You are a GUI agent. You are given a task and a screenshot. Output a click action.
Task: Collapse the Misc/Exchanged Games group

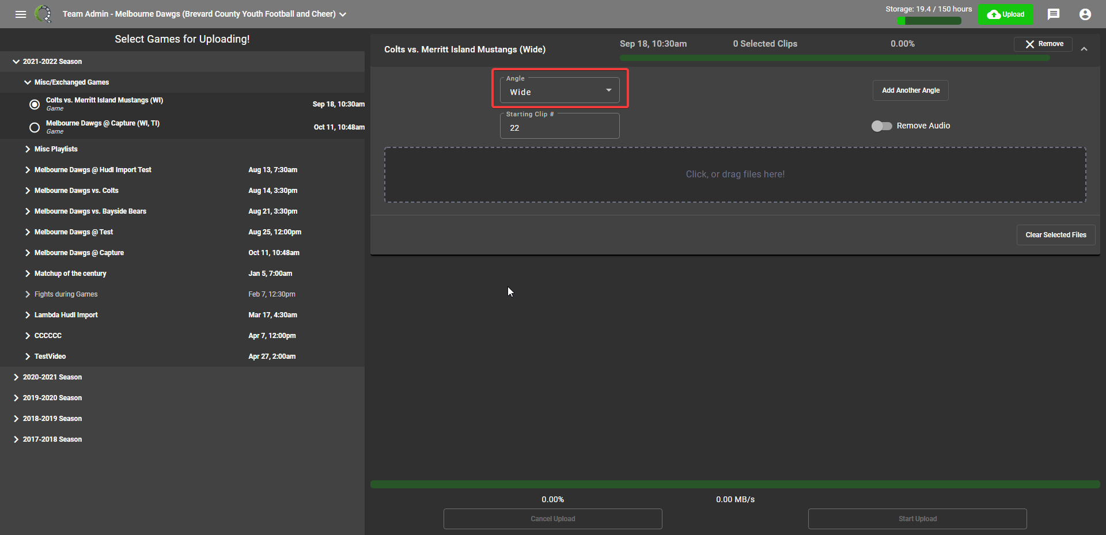tap(28, 82)
